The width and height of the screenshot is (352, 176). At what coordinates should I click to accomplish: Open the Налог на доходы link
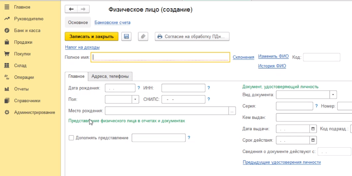click(82, 47)
